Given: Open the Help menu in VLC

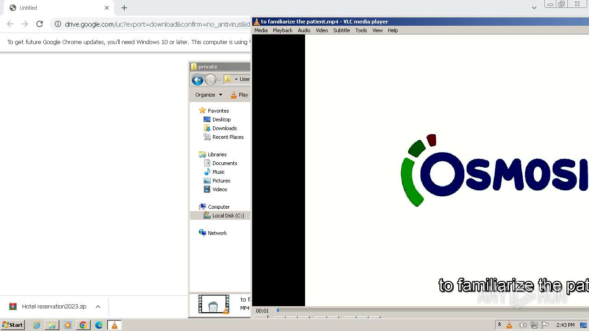Looking at the screenshot, I should pyautogui.click(x=393, y=30).
